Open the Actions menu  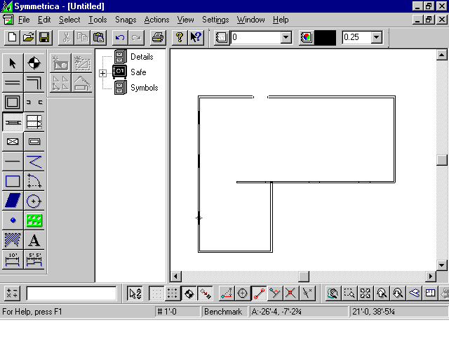156,20
